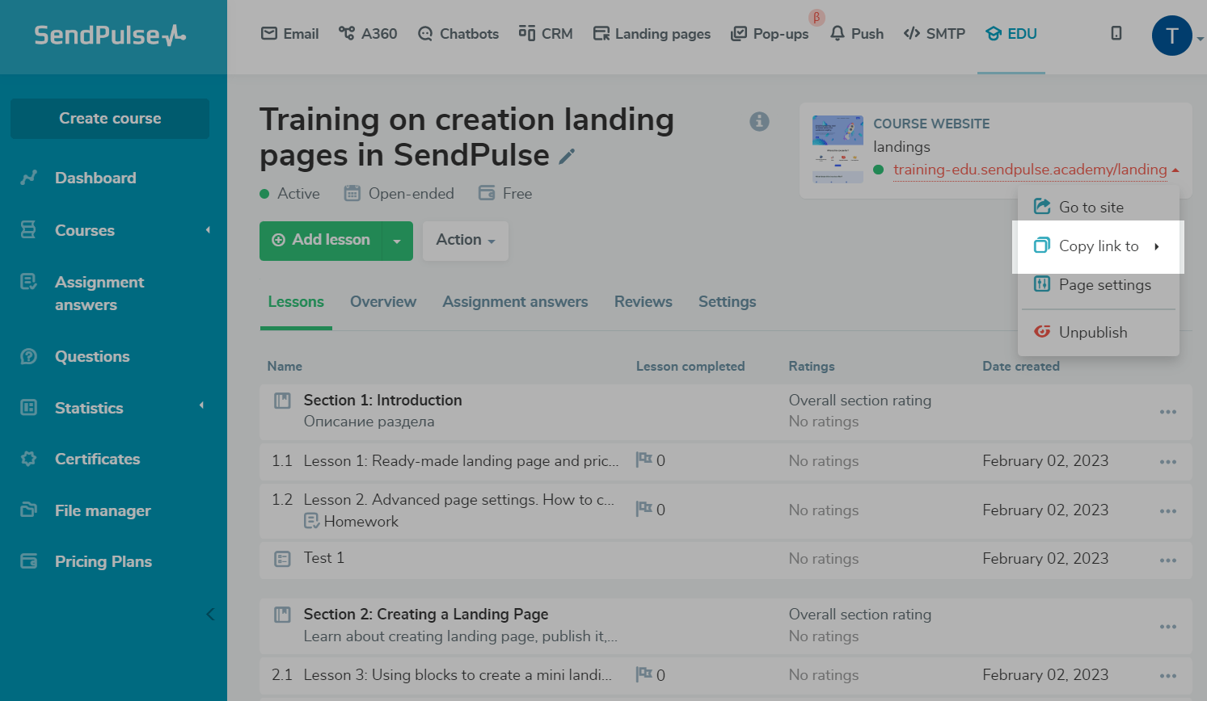1207x701 pixels.
Task: Open the user avatar account menu
Action: [1171, 36]
